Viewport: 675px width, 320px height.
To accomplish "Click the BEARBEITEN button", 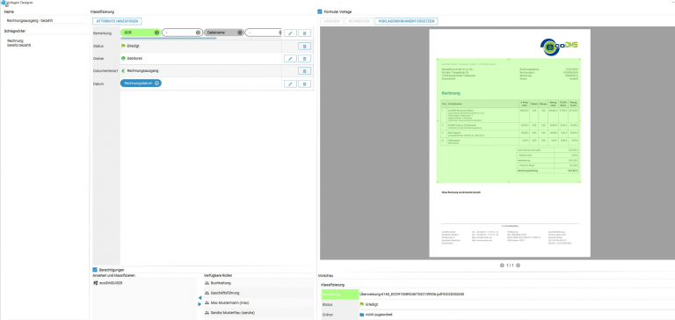I will (x=359, y=21).
